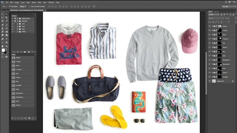Select the Lasso tool
Image resolution: width=237 pixels, height=133 pixels.
tap(2, 18)
